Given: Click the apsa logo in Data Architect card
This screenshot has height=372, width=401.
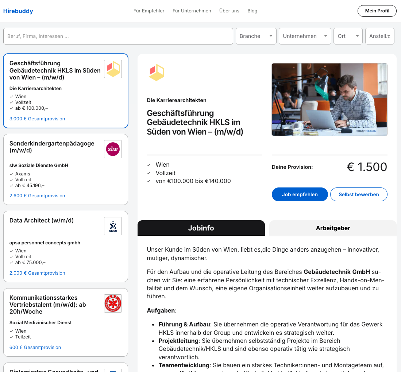Looking at the screenshot, I should 113,226.
